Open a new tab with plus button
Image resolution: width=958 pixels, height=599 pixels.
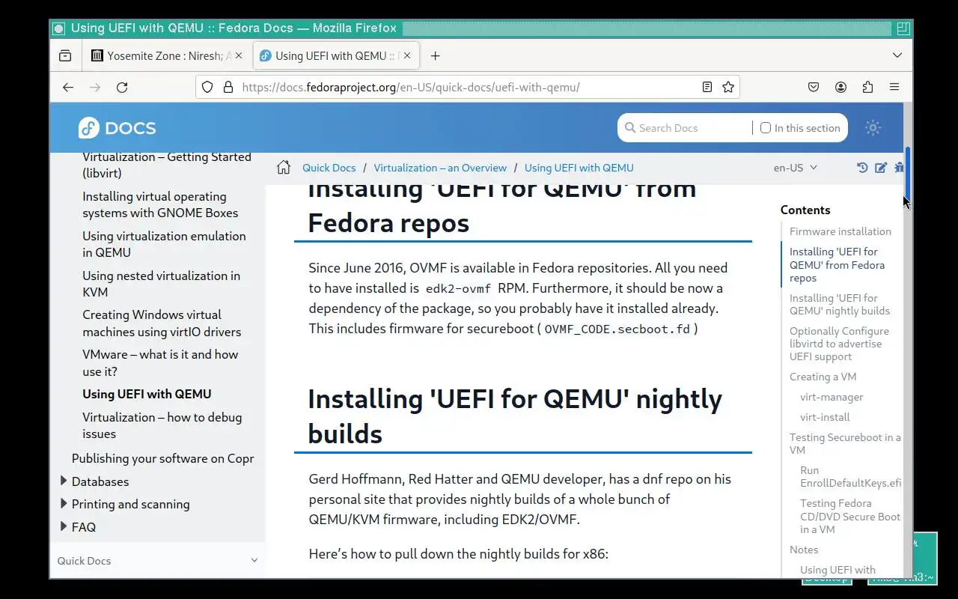click(435, 55)
